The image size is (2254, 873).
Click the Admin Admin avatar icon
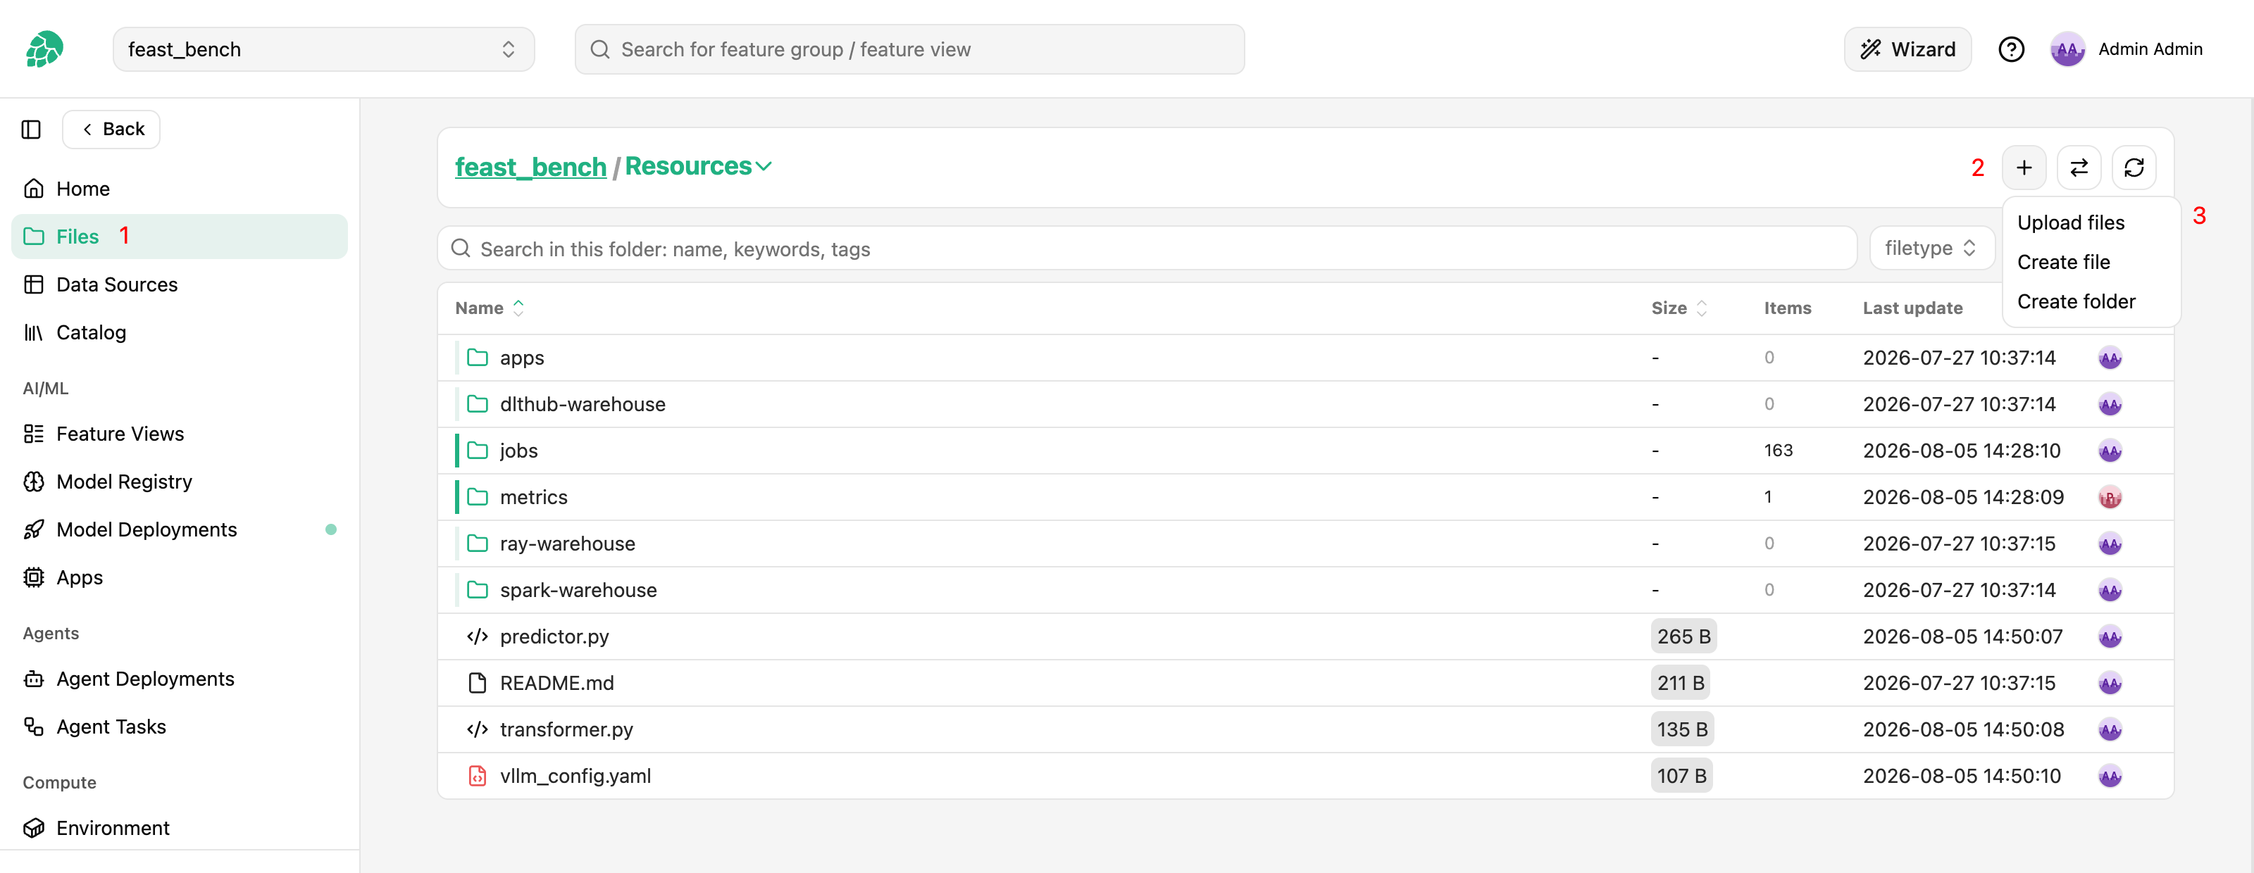tap(2067, 49)
